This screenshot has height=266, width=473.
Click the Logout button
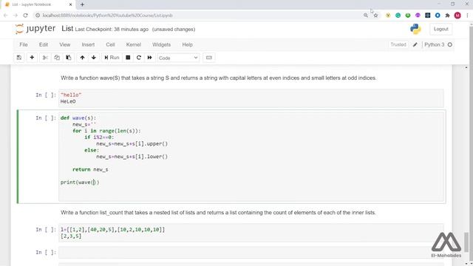click(x=440, y=29)
